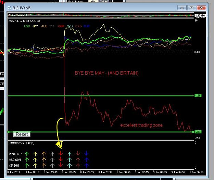Click the M60 row yellow up arrow

[35, 160]
